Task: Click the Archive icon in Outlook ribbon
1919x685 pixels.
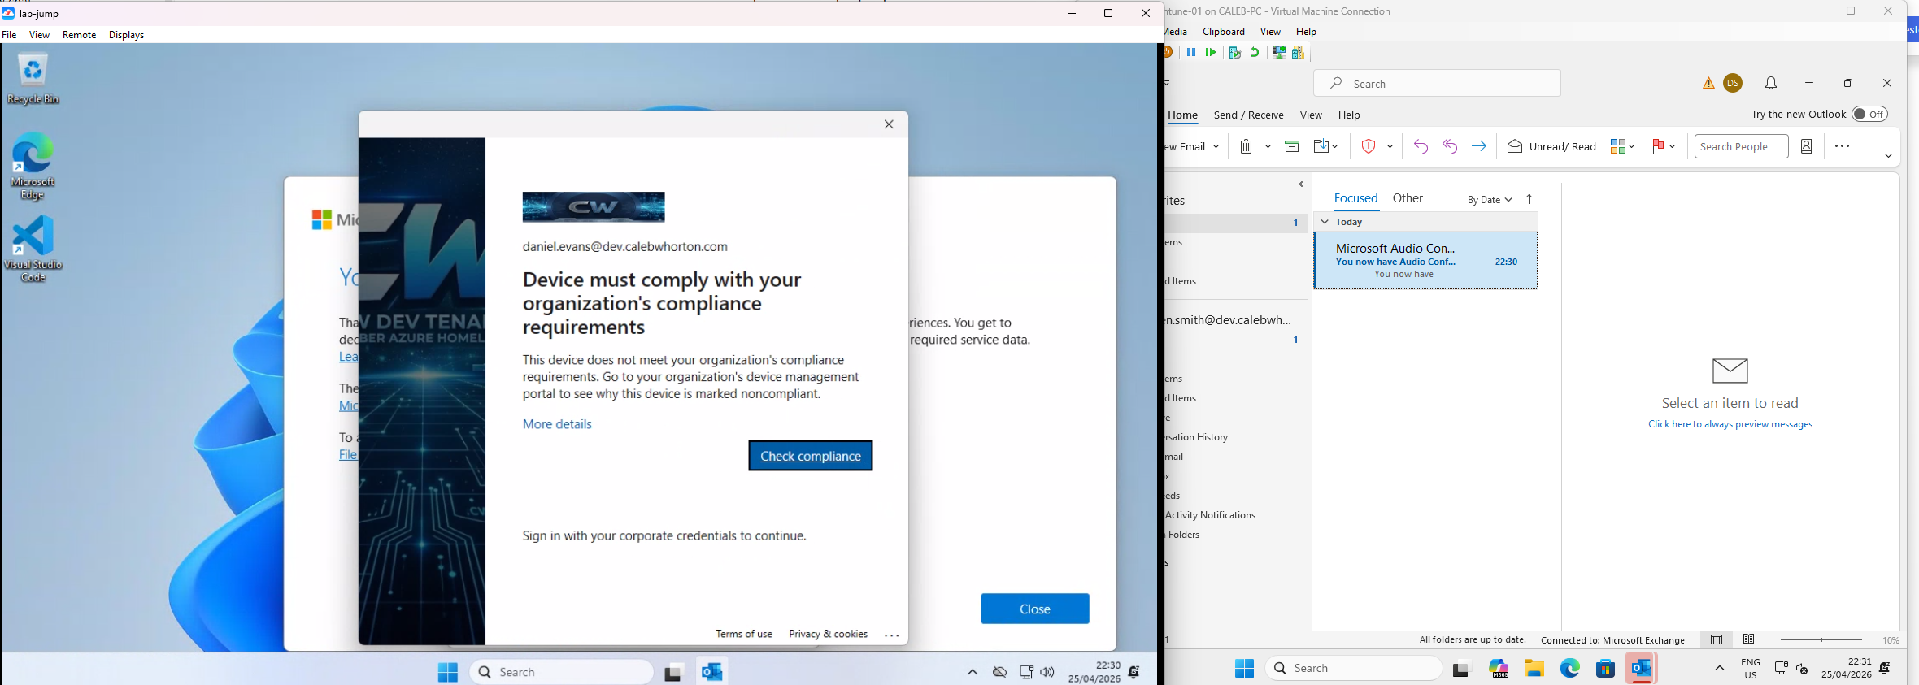Action: pos(1292,146)
